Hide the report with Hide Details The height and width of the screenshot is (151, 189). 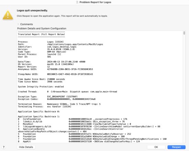(26, 147)
